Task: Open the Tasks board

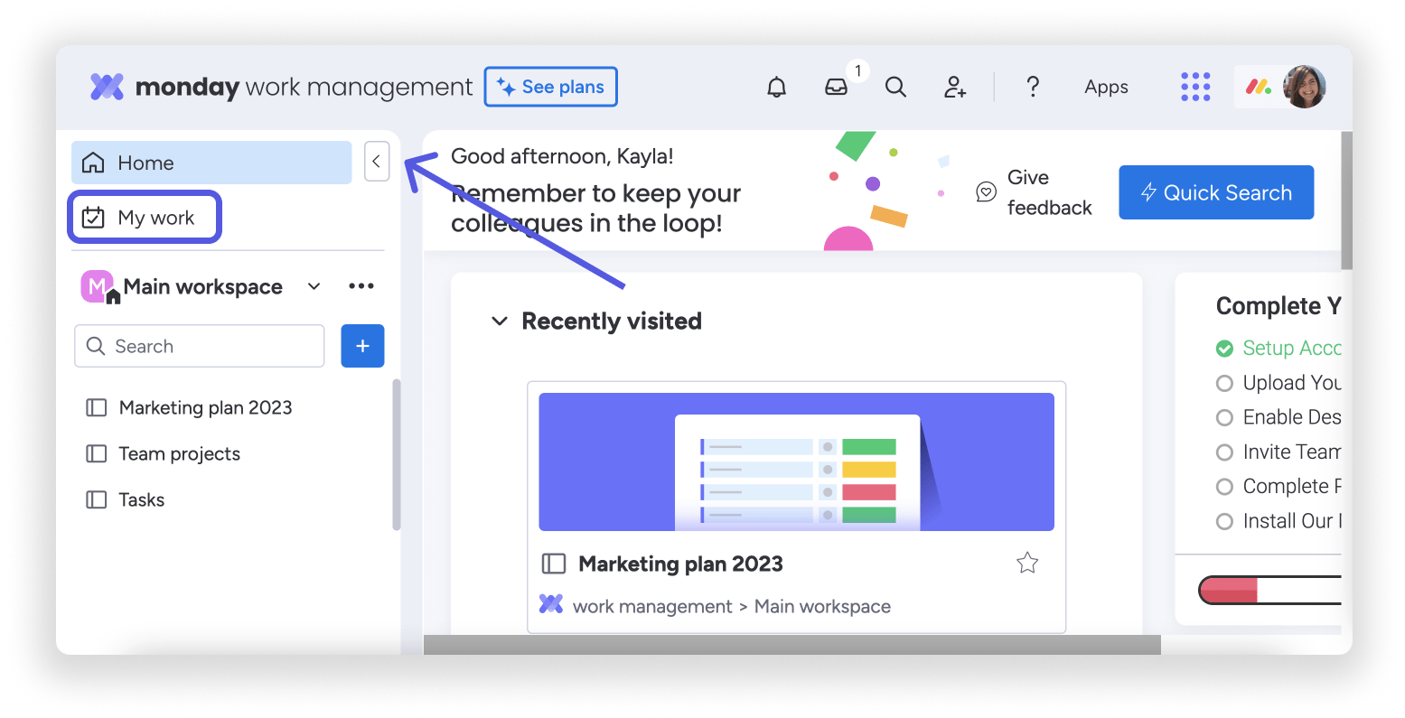Action: 141,499
